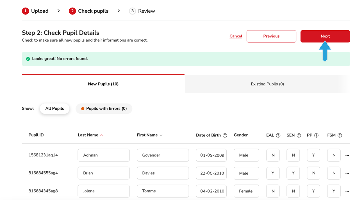
Task: Switch to the Existing Pupils tab
Action: pos(267,84)
